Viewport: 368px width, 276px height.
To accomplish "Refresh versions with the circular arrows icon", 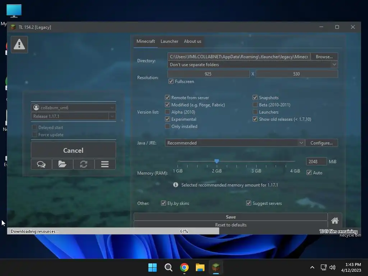I will tap(84, 164).
